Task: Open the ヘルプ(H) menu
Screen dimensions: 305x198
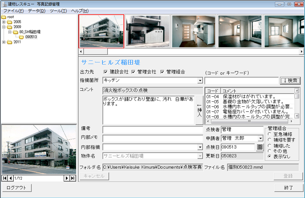Action: (80, 11)
